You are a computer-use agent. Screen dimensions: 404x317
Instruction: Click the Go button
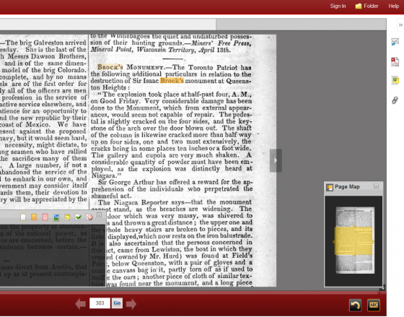click(x=117, y=303)
